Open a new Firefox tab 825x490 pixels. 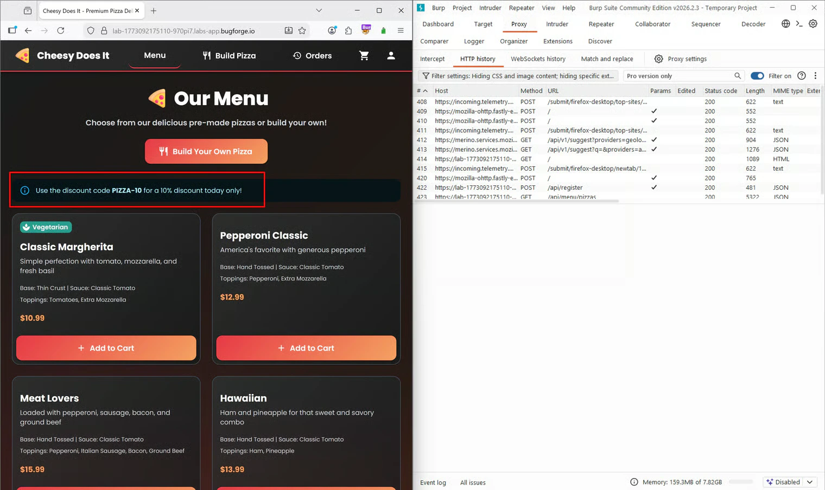pyautogui.click(x=154, y=10)
